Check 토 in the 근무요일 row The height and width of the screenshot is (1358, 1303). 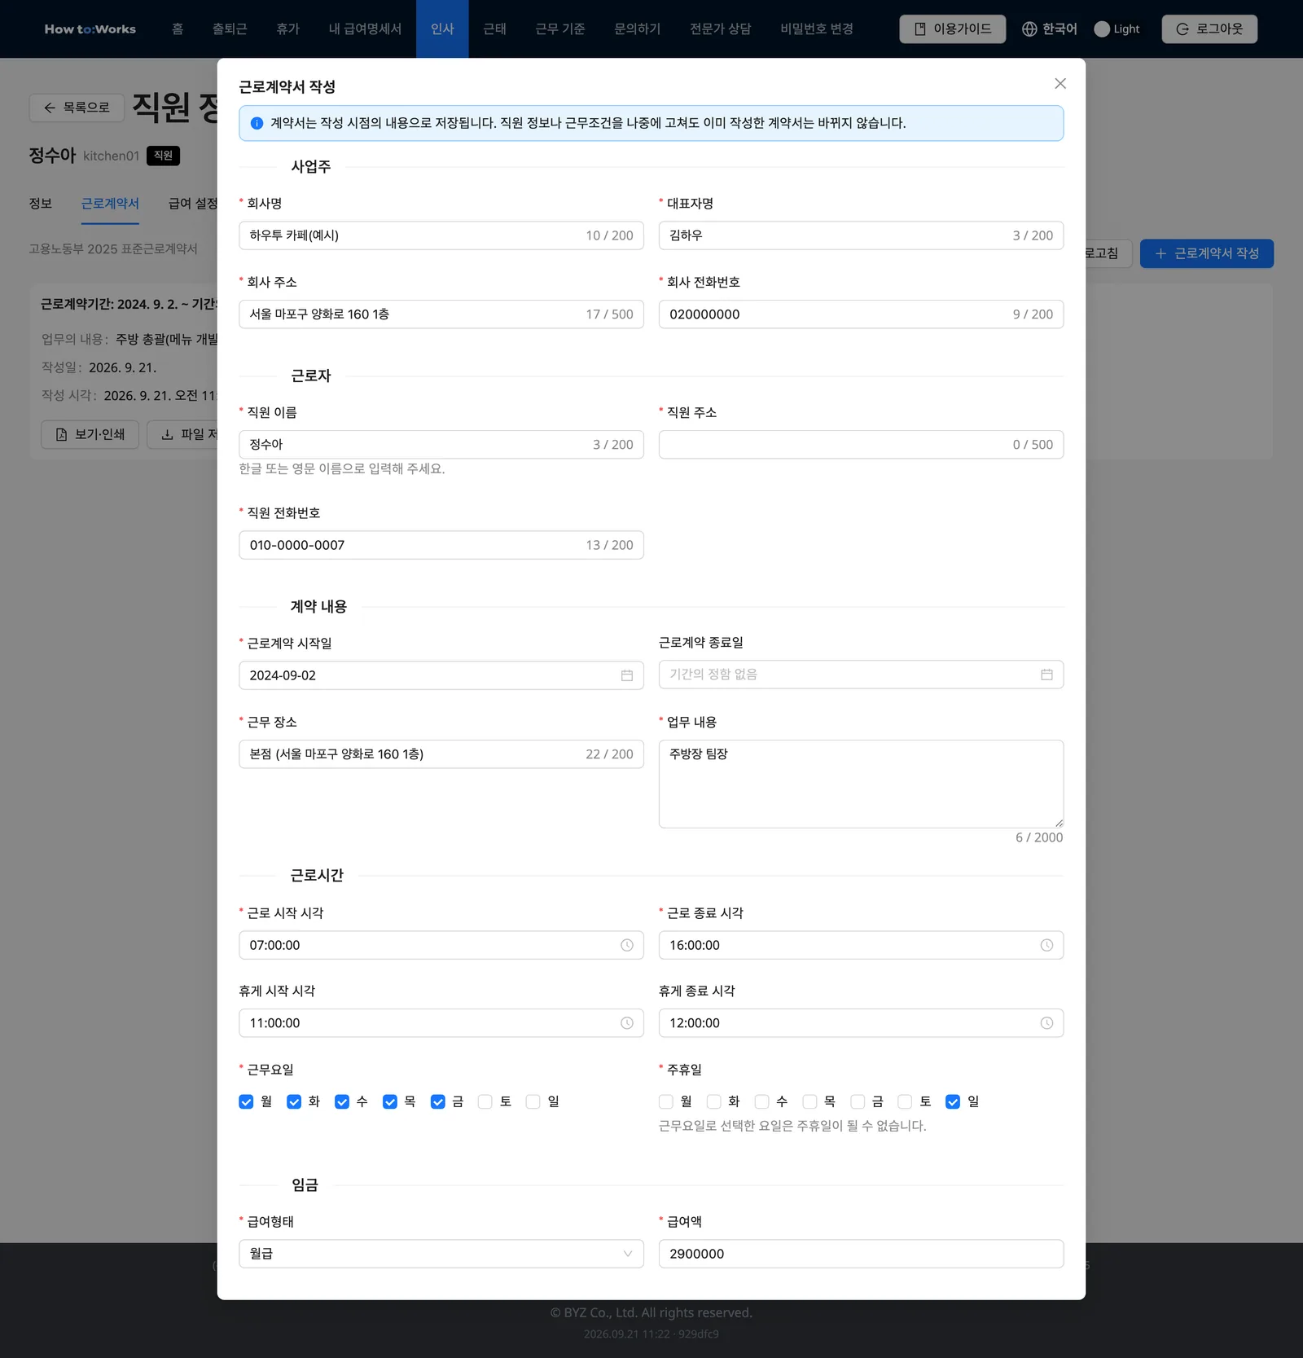(x=485, y=1101)
